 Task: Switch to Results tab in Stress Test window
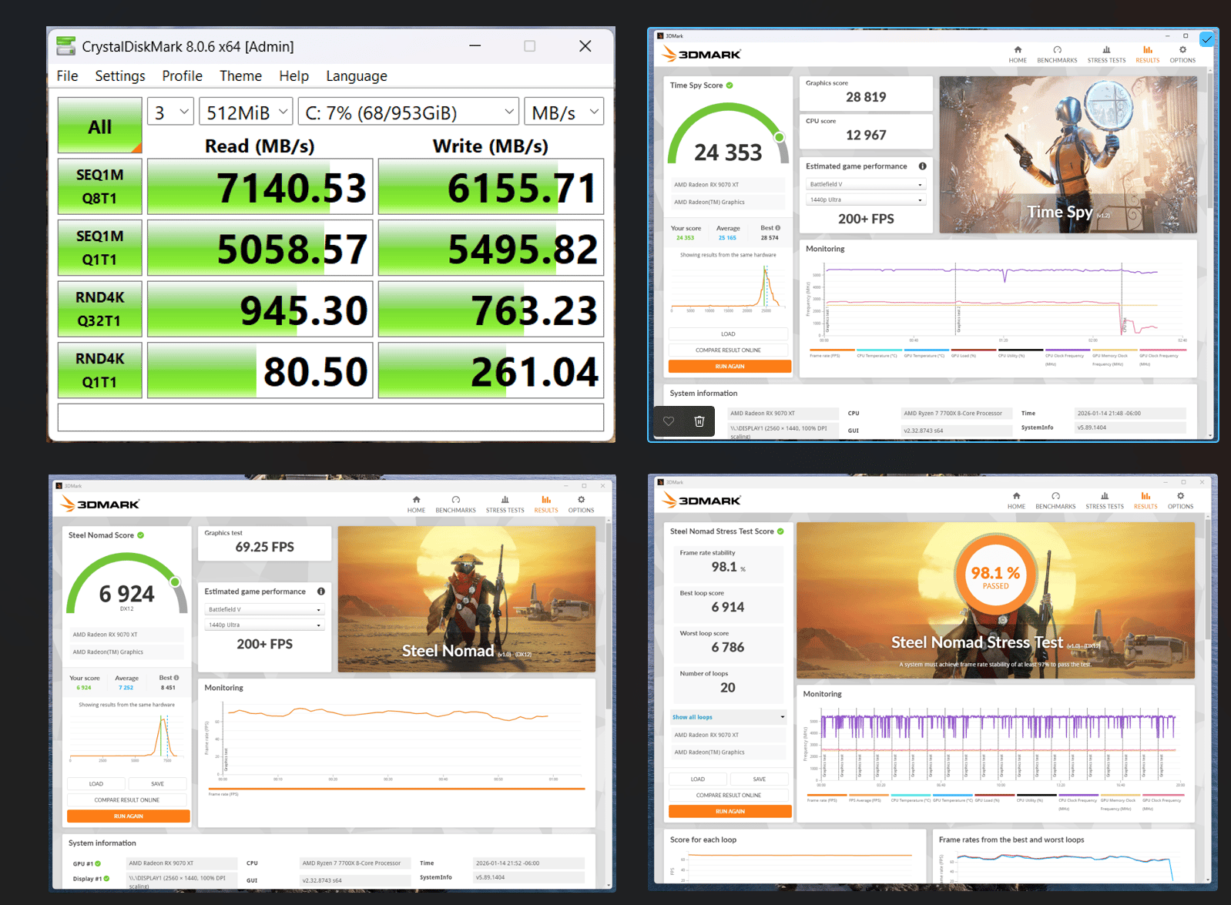[x=1145, y=500]
